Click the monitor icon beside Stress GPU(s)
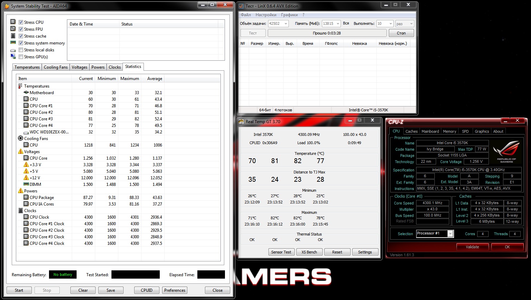Image resolution: width=531 pixels, height=300 pixels. 13,57
